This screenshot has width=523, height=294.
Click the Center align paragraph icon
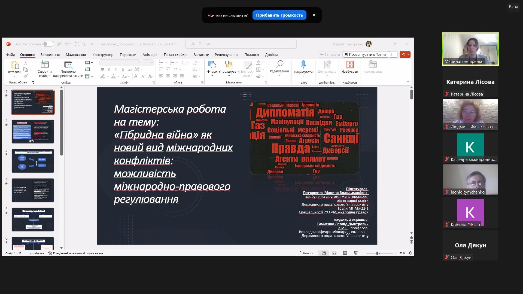pos(168,76)
